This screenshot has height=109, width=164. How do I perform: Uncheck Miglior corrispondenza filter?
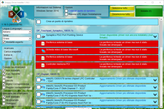(4, 84)
